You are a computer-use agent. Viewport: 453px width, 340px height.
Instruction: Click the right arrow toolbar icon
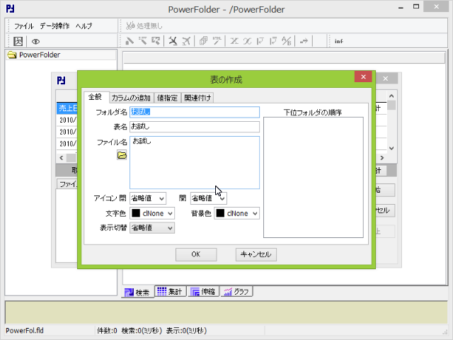304,41
